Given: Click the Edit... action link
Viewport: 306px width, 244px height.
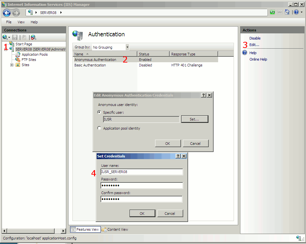Looking at the screenshot, I should tap(254, 45).
